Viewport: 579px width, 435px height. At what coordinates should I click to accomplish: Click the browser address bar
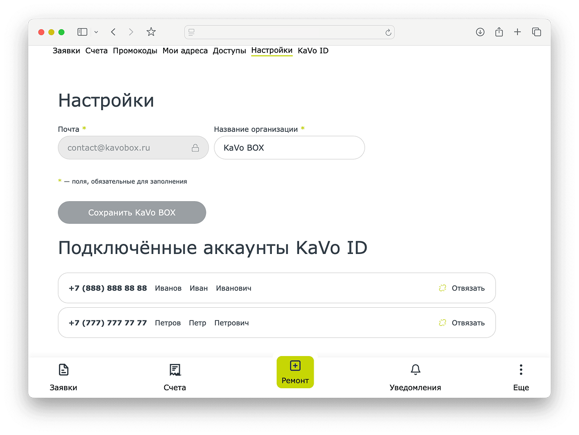tap(289, 32)
